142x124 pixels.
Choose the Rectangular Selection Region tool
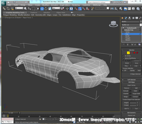tap(33, 8)
